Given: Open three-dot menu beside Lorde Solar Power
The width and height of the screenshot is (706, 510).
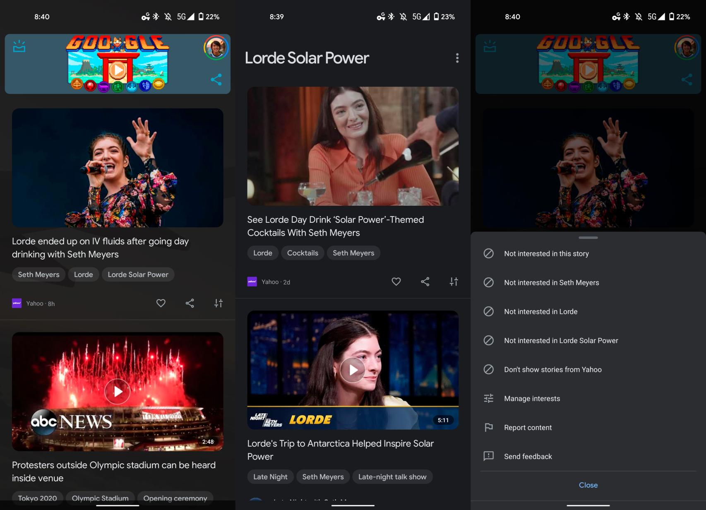Looking at the screenshot, I should pyautogui.click(x=457, y=58).
